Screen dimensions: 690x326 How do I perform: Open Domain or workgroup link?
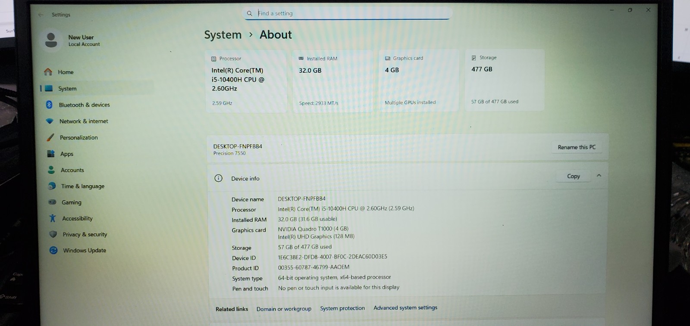click(284, 309)
